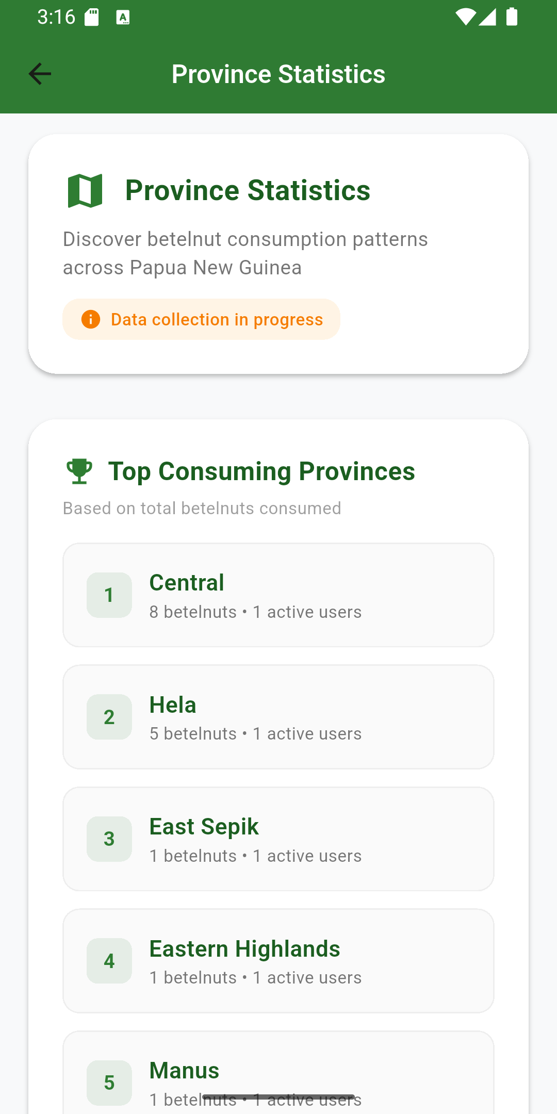
Task: Tap the battery icon in status bar
Action: 512,17
